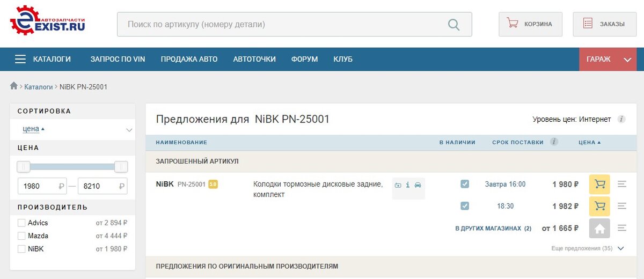Viewport: 644px width, 279px height.
Task: Open the Форум section
Action: (x=304, y=59)
